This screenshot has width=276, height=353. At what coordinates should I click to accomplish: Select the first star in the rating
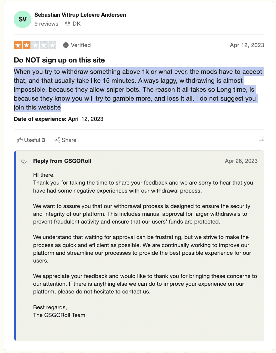pos(17,45)
